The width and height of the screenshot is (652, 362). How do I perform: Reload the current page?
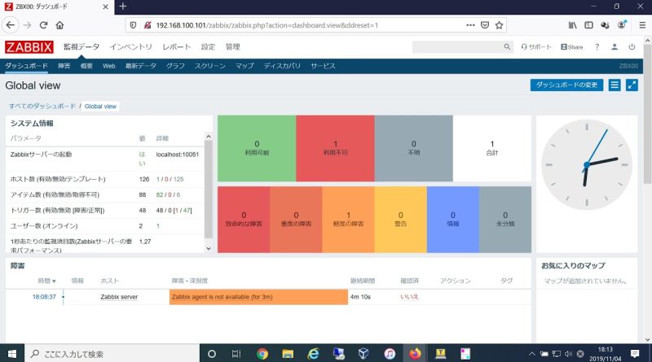(x=43, y=25)
